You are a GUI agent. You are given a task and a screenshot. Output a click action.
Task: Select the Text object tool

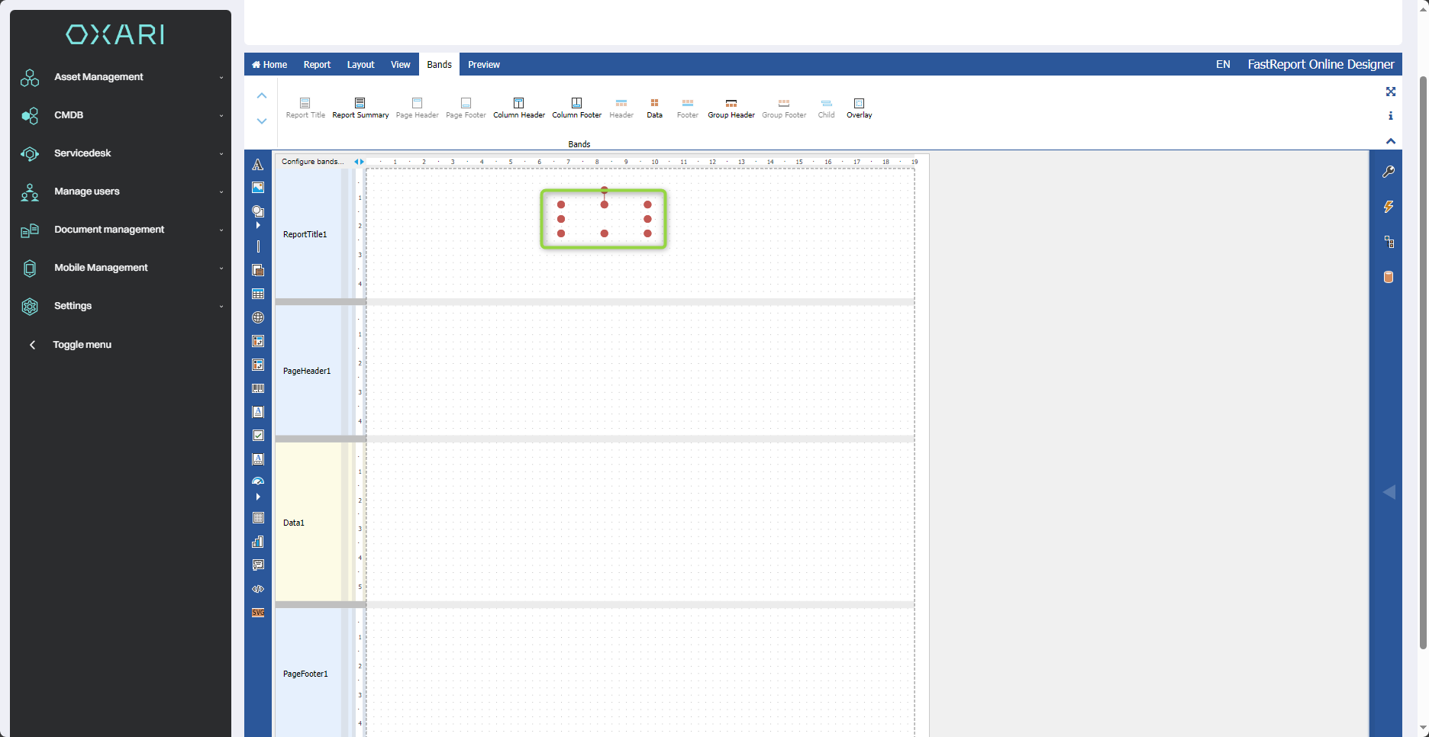(x=258, y=165)
